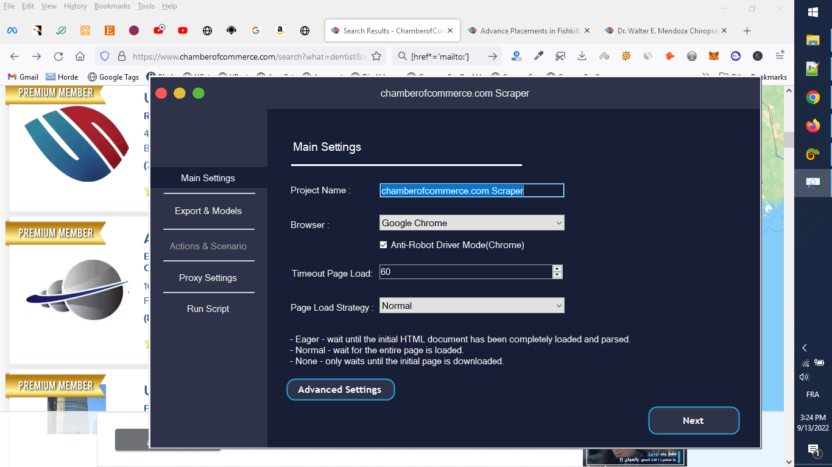Image resolution: width=832 pixels, height=467 pixels.
Task: Select Main Settings in the sidebar
Action: pos(208,178)
